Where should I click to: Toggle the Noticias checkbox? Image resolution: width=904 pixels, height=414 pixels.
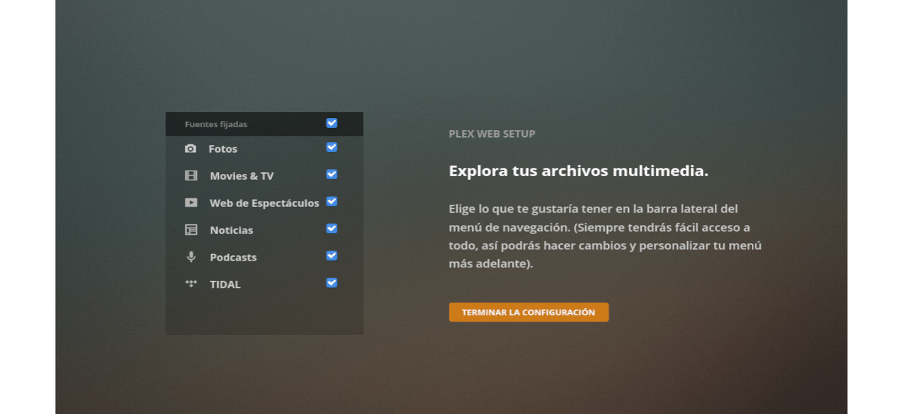(x=331, y=229)
